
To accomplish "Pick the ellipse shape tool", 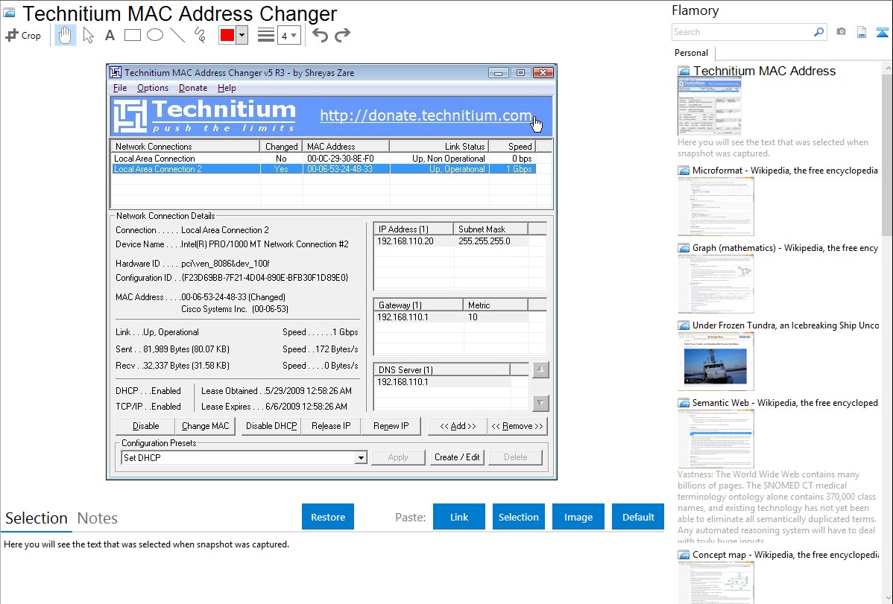I will click(x=155, y=35).
